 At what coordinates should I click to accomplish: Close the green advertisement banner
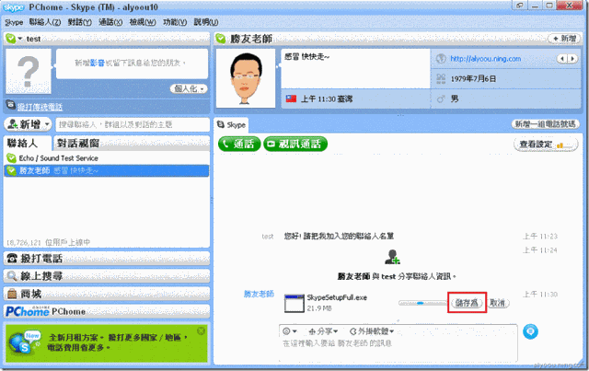click(202, 330)
